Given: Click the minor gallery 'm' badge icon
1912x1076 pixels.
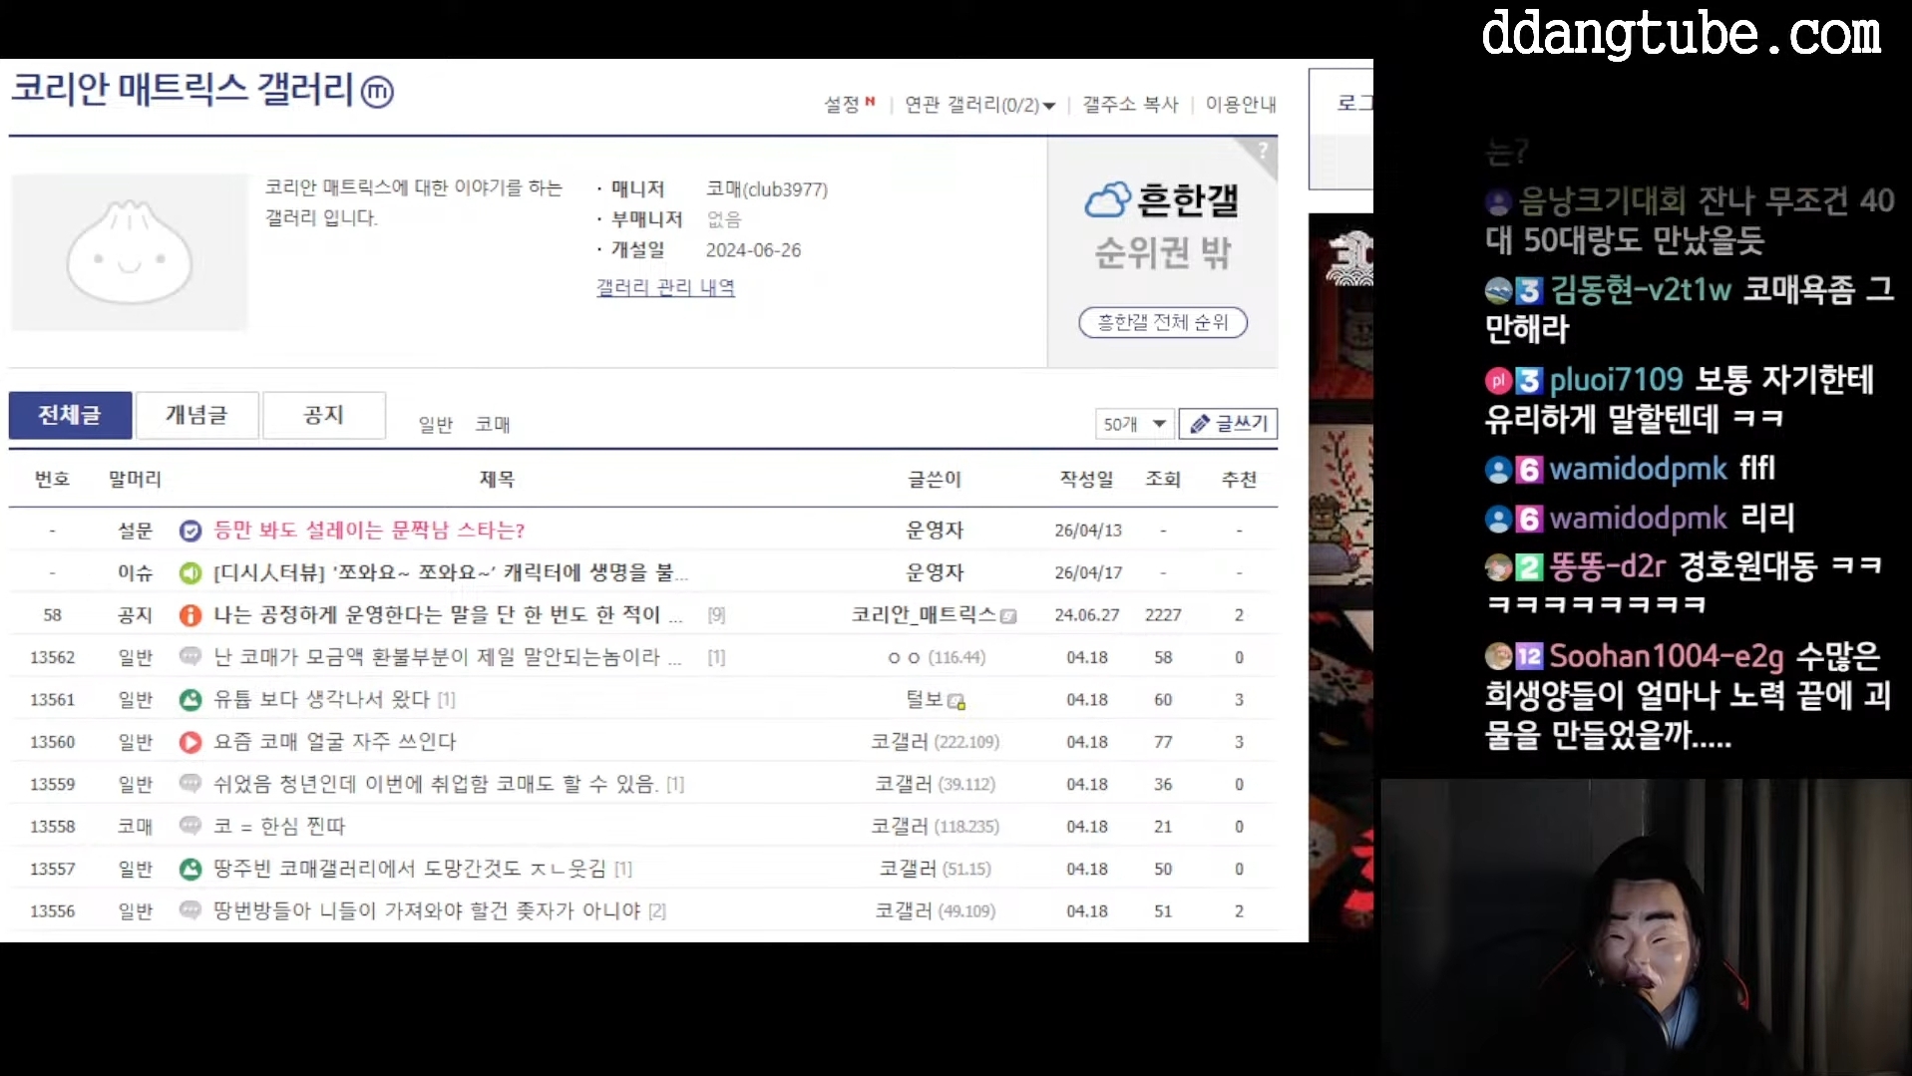Looking at the screenshot, I should 377,92.
